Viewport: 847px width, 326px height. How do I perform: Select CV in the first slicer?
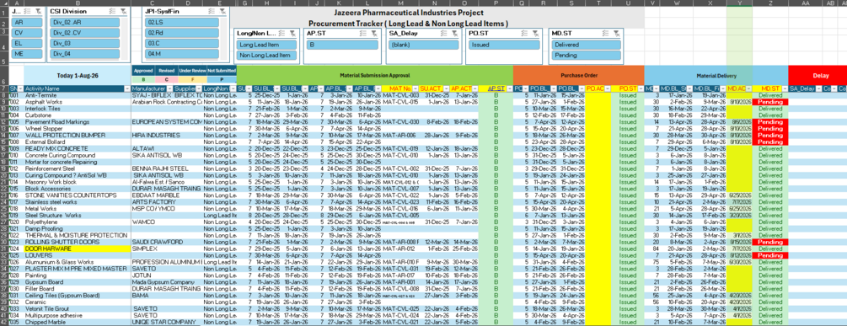pyautogui.click(x=27, y=33)
